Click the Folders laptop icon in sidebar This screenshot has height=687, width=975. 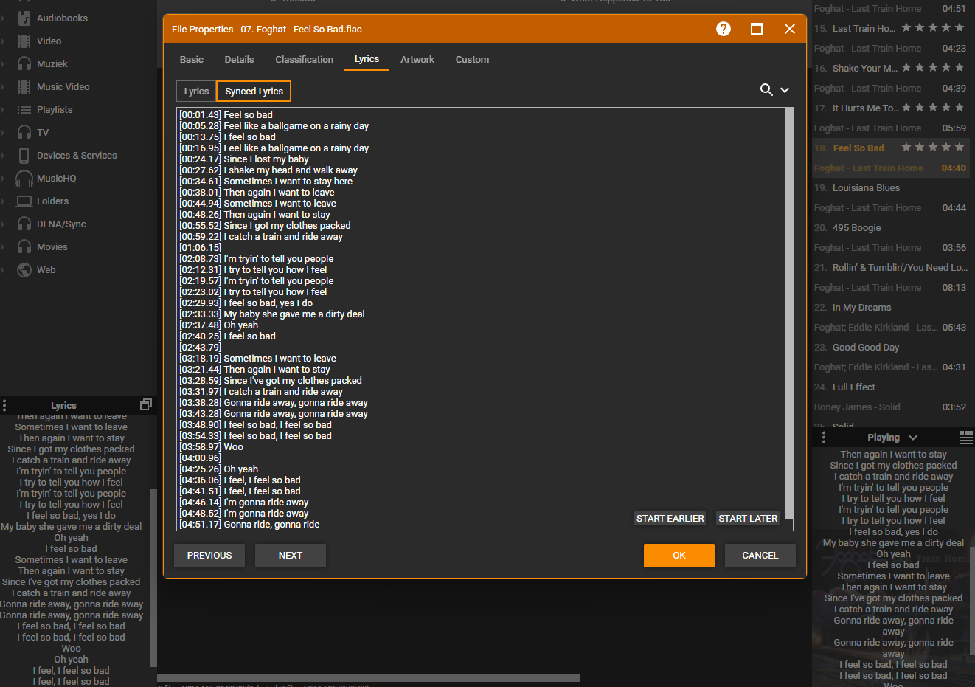(x=24, y=201)
